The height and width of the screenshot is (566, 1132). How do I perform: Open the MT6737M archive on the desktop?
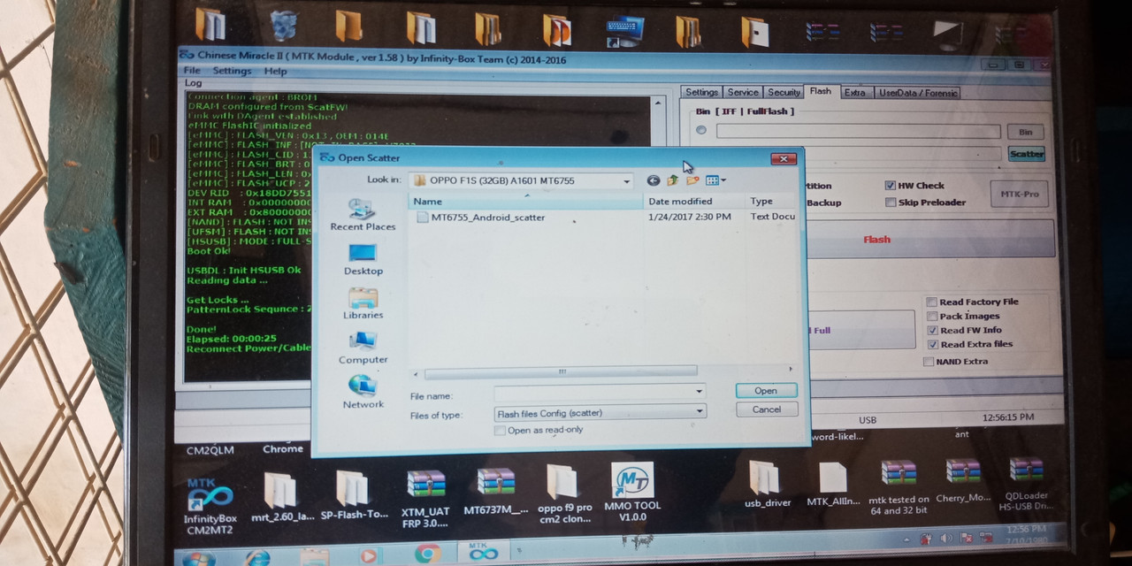click(x=495, y=491)
